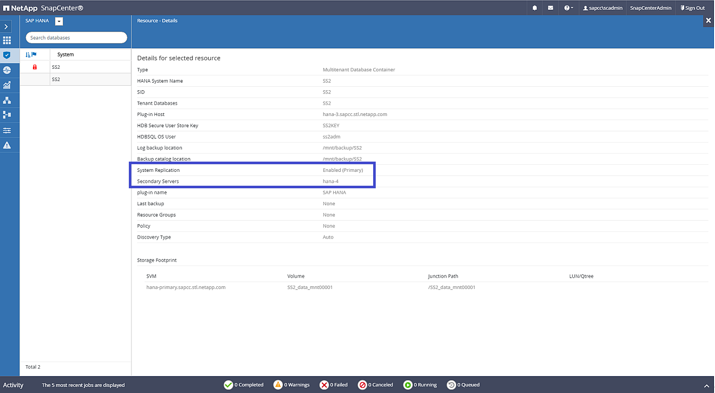Open the Alerts warning triangle icon in sidebar
The height and width of the screenshot is (393, 715).
[7, 145]
